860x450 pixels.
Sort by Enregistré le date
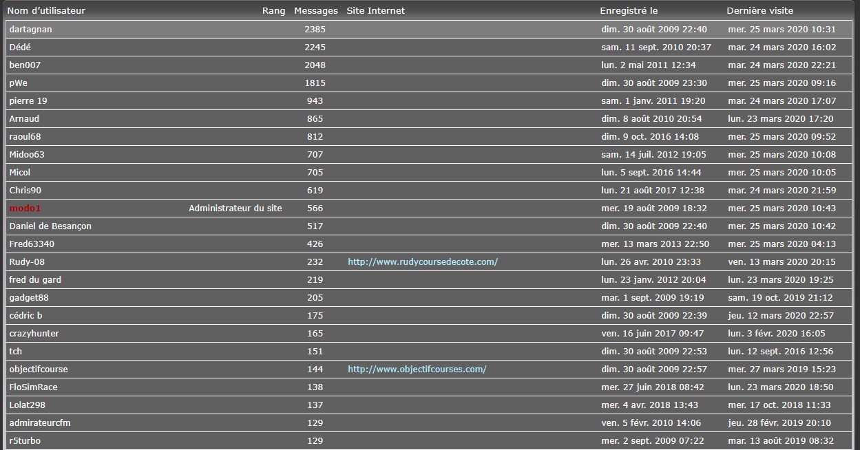(x=629, y=11)
